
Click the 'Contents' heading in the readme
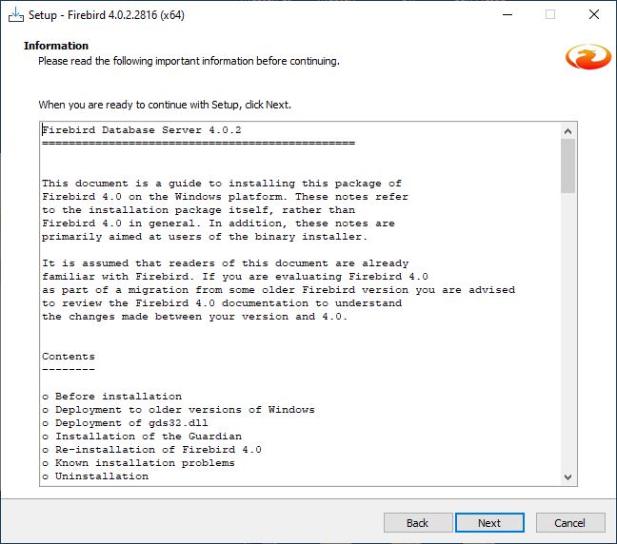point(69,357)
